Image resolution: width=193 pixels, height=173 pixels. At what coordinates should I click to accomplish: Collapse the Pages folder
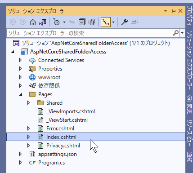(x=21, y=94)
